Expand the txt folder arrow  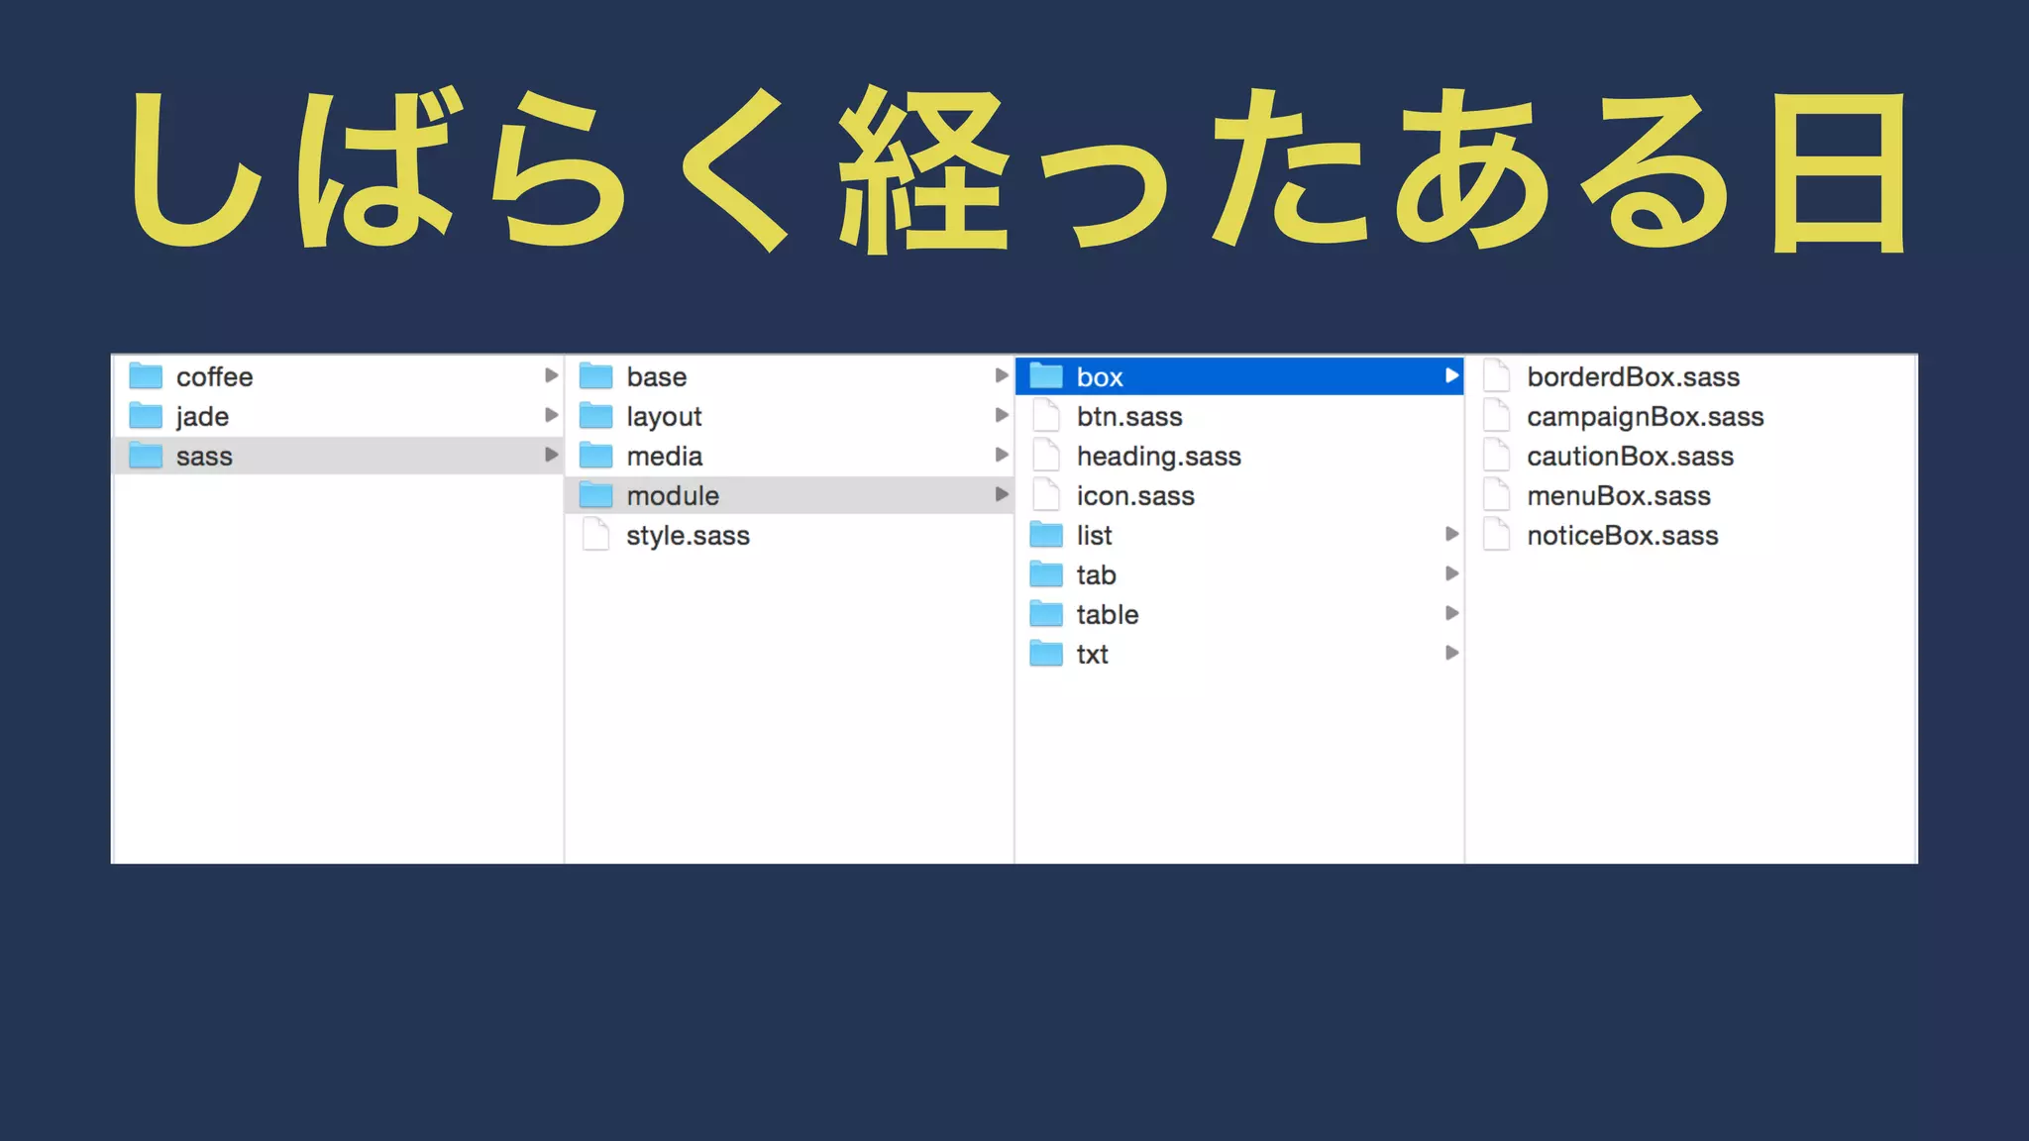click(x=1451, y=653)
